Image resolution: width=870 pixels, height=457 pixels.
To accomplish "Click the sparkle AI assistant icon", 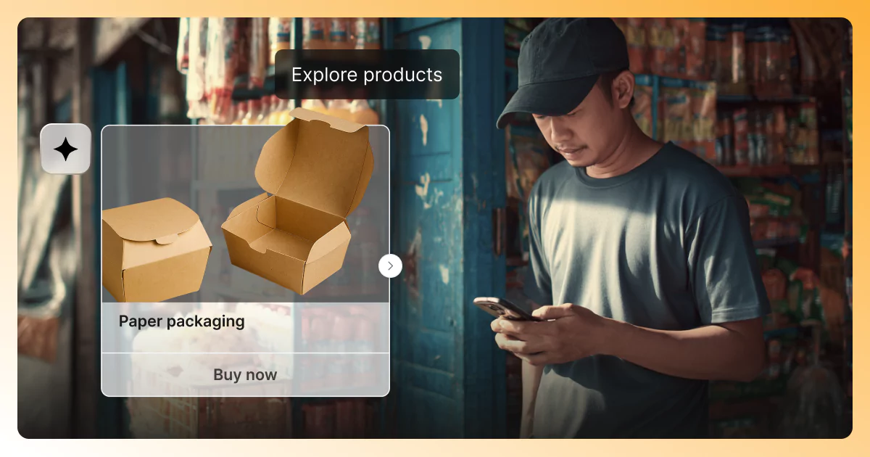I will click(x=65, y=149).
